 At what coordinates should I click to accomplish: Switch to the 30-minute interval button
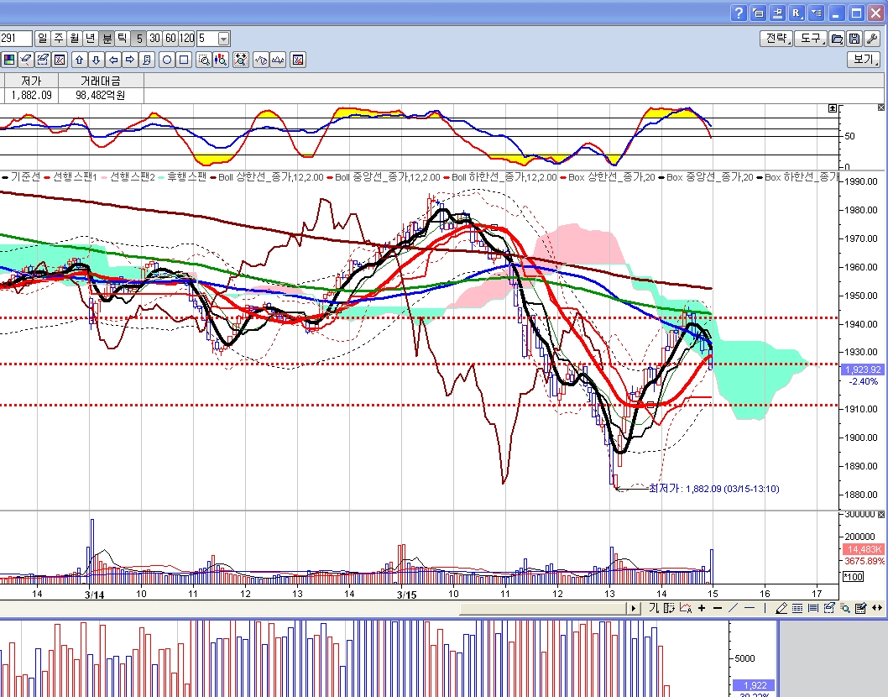pyautogui.click(x=154, y=39)
